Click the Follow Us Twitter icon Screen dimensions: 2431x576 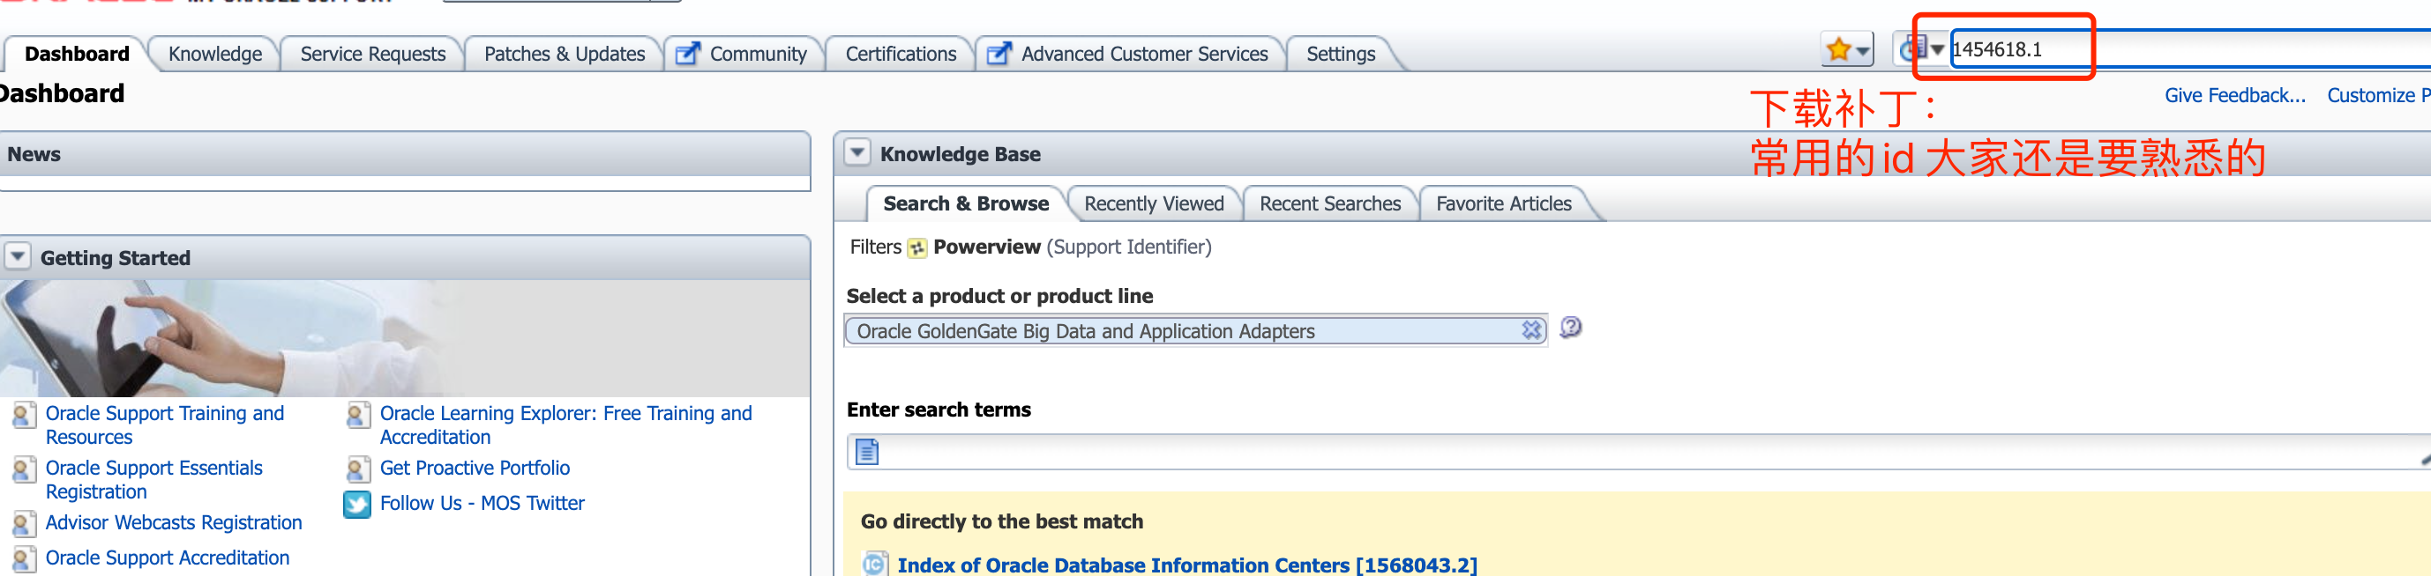pos(357,505)
